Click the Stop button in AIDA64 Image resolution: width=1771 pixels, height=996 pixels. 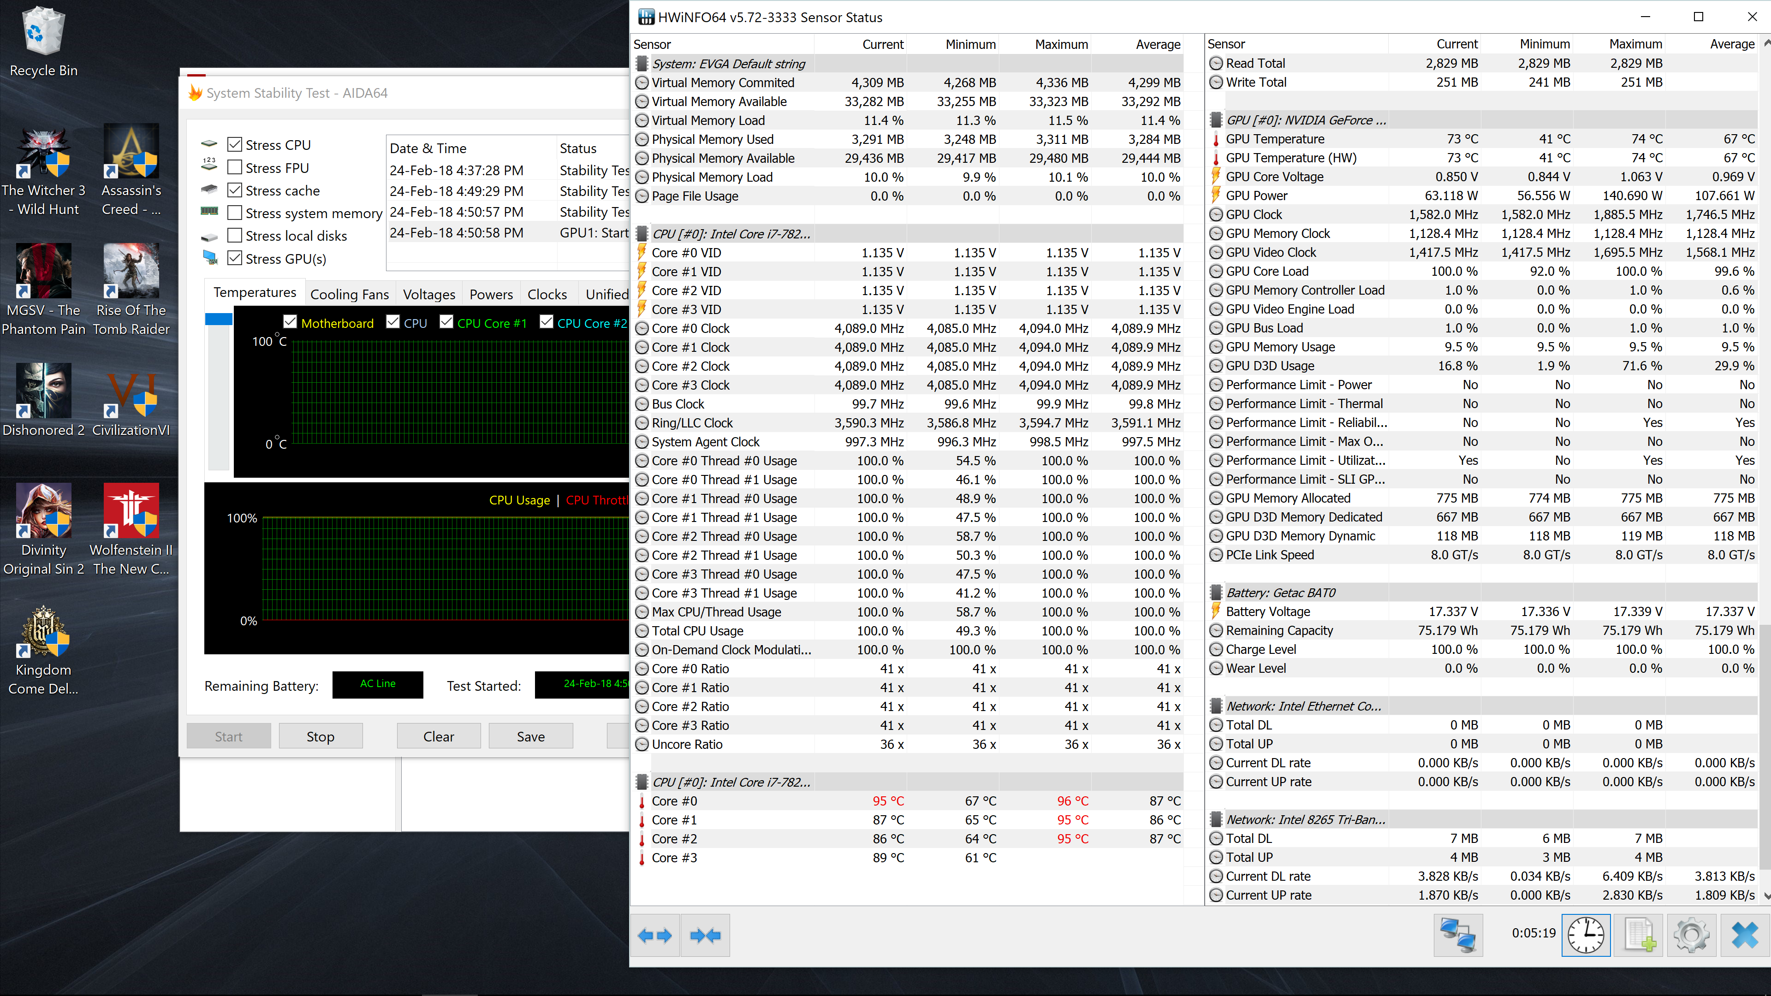pos(321,736)
